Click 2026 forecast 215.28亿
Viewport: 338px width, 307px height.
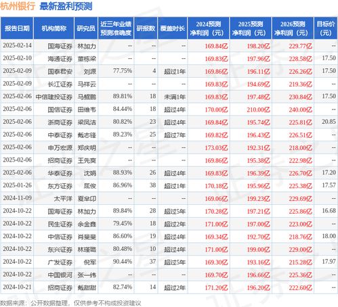point(301,262)
